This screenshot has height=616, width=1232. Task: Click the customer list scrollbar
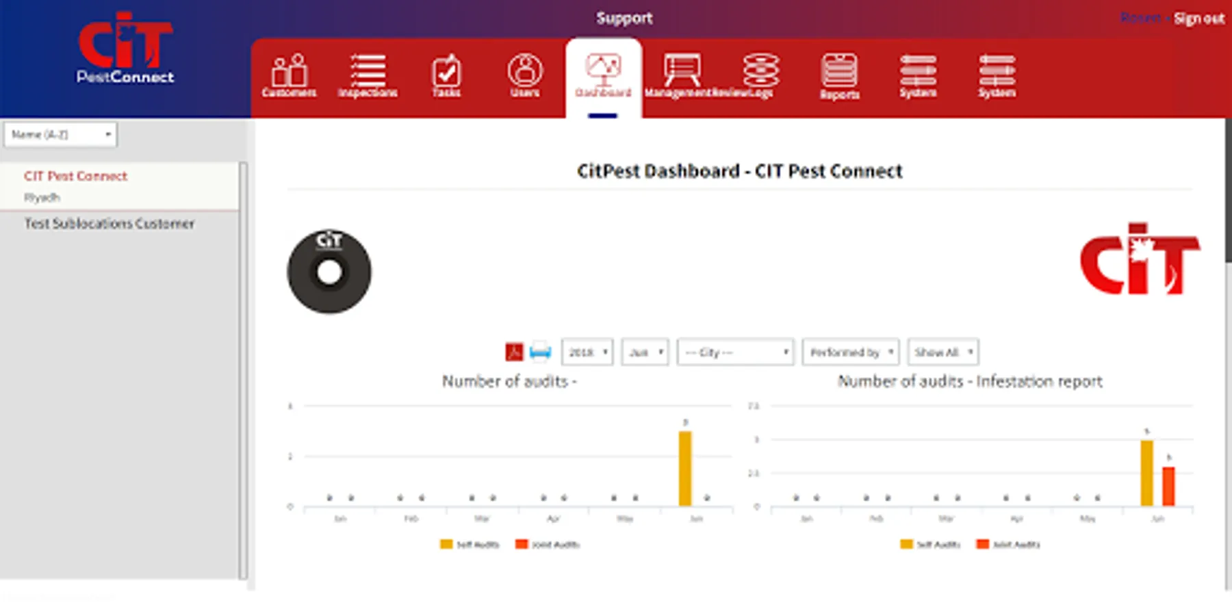tap(243, 370)
